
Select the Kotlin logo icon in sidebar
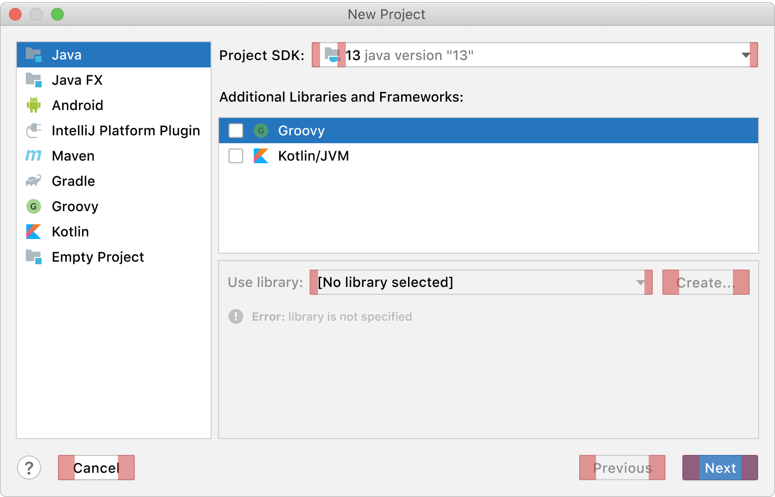pos(34,232)
